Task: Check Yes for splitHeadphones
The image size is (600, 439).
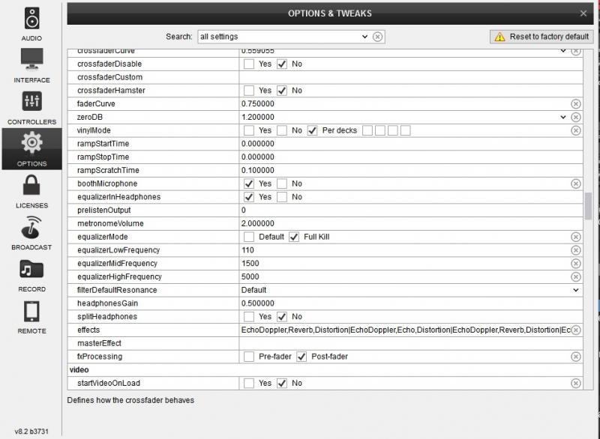Action: [249, 317]
